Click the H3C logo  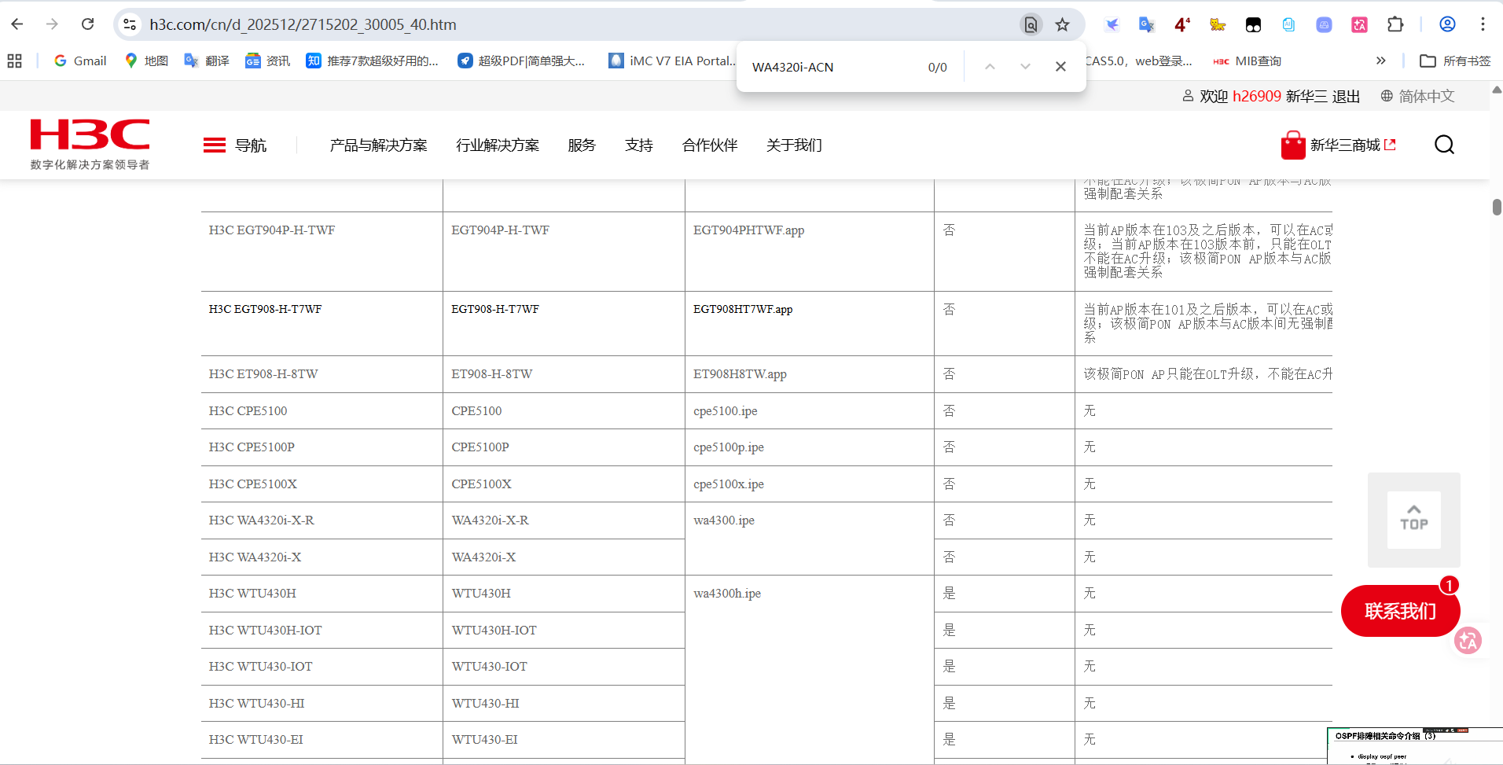pos(90,144)
